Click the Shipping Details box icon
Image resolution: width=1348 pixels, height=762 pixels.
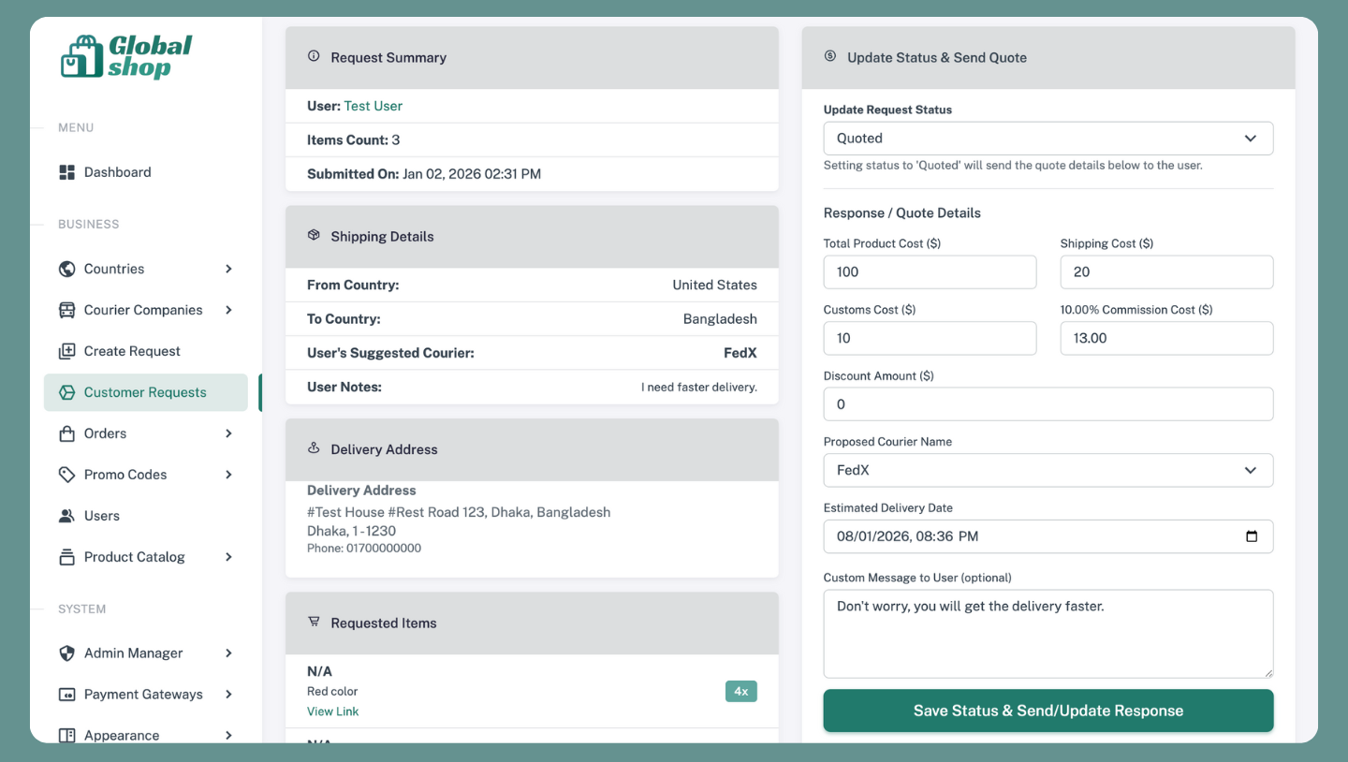point(314,235)
